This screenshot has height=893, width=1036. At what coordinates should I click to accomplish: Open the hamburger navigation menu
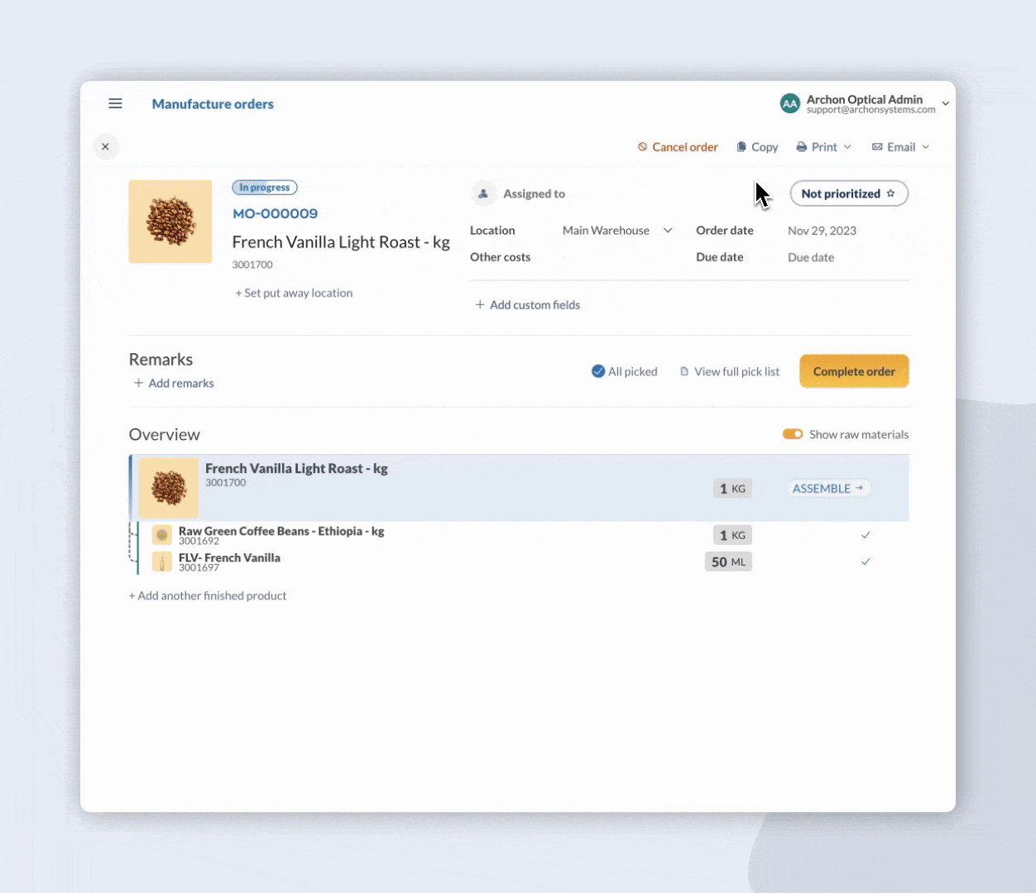[115, 103]
